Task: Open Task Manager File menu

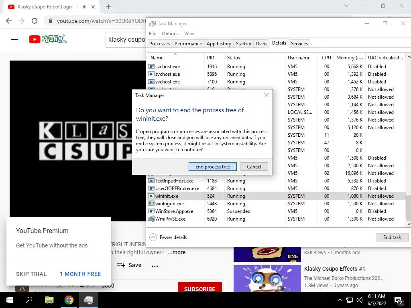Action: click(153, 34)
